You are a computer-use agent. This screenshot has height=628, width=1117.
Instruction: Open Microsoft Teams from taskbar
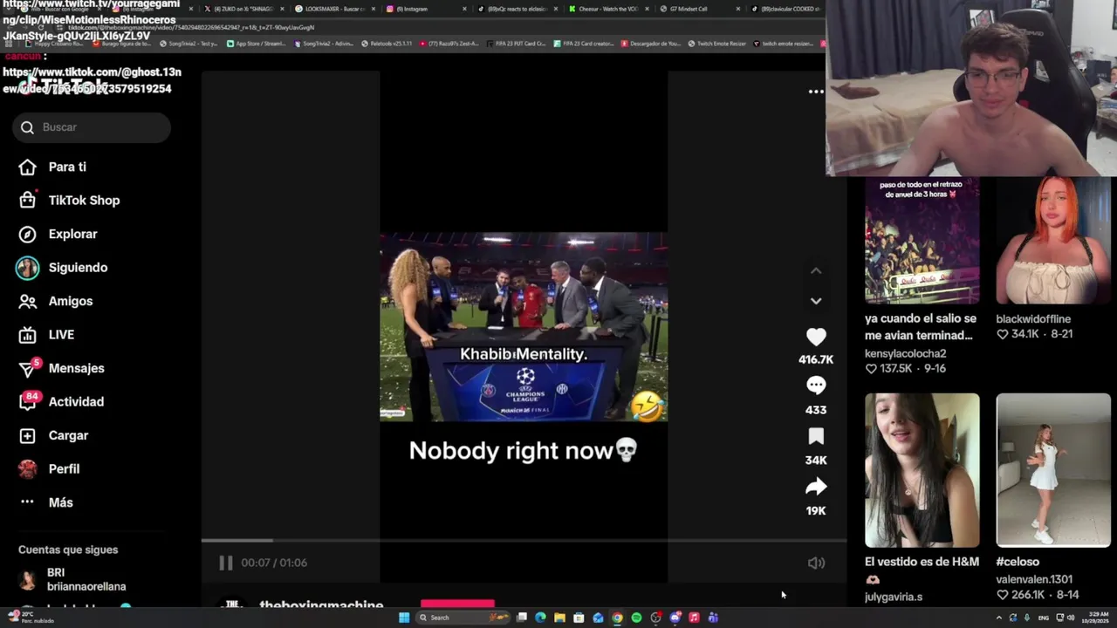(x=713, y=618)
